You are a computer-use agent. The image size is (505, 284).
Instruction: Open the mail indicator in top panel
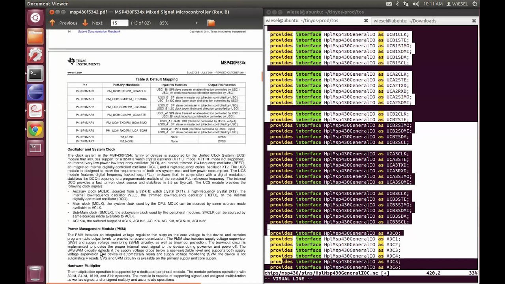(x=389, y=4)
